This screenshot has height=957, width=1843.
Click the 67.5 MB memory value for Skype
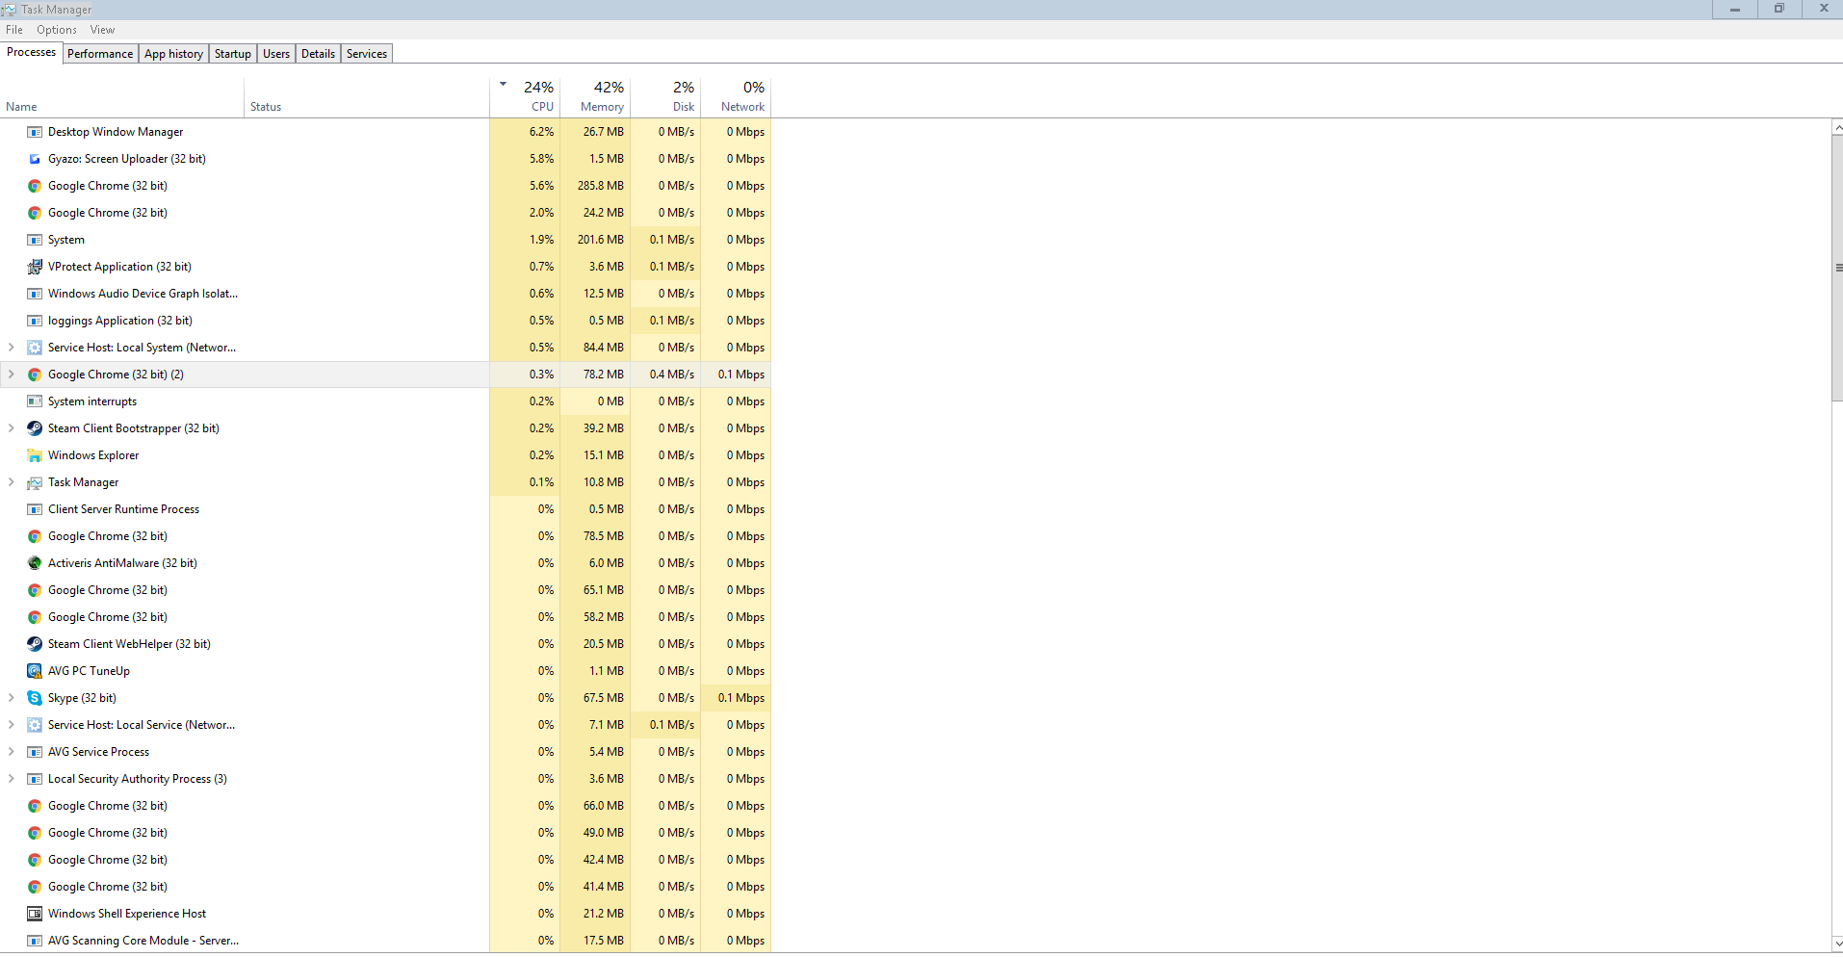[x=603, y=698]
